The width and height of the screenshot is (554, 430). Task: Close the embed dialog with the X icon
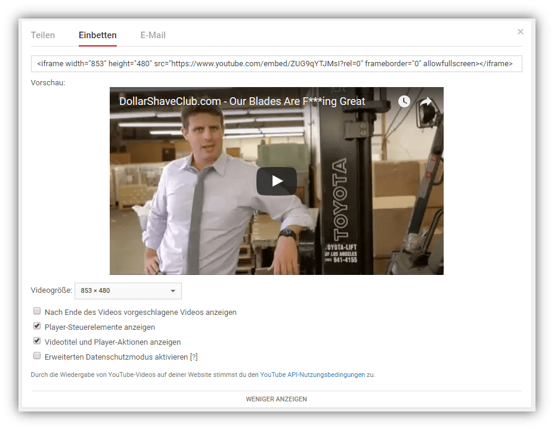(520, 32)
